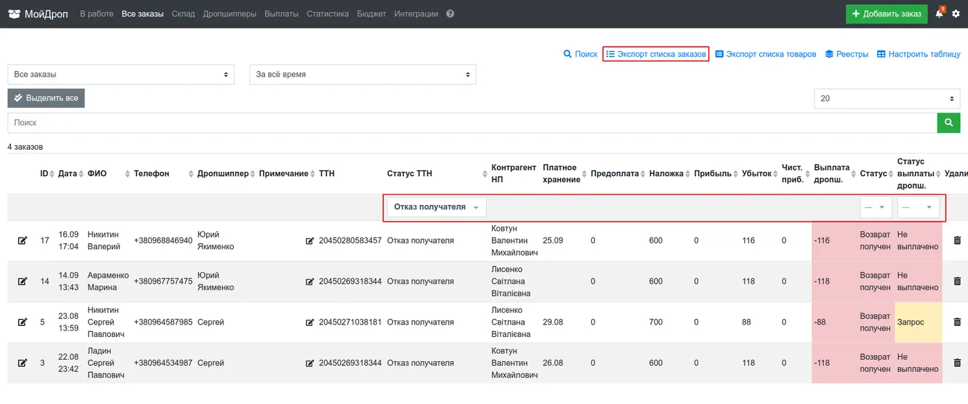Sort by Дропшиппер column arrows
Viewport: 968px width, 404px height.
point(253,174)
